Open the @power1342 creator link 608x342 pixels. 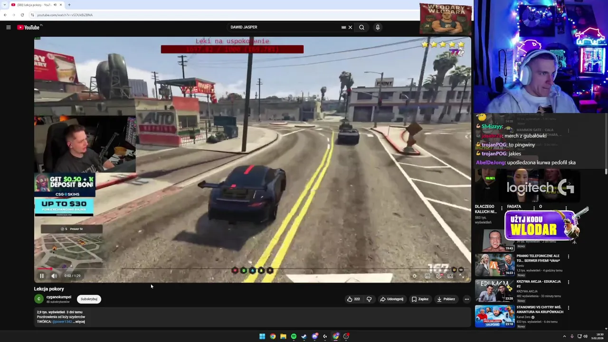click(x=62, y=322)
